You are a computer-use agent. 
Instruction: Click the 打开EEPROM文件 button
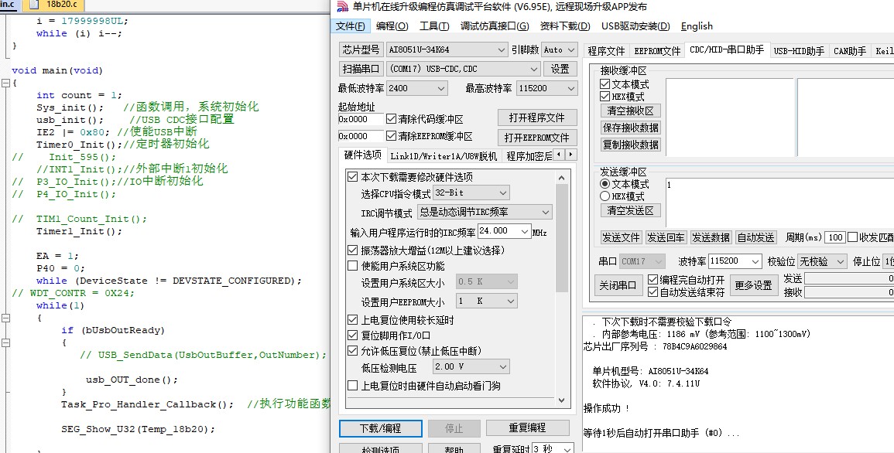coord(537,138)
